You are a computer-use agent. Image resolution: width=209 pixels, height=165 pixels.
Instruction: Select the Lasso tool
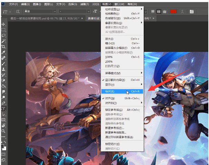point(4,36)
